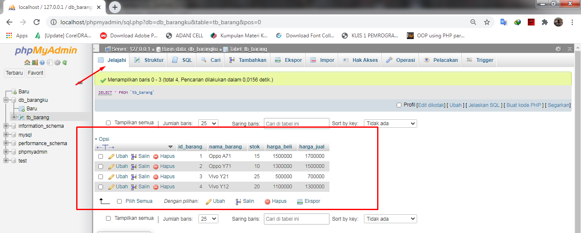This screenshot has width=581, height=233.
Task: Check lower Tampilkan semua checkbox
Action: click(x=108, y=218)
